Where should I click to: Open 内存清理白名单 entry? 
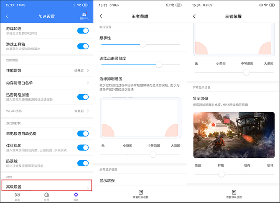point(47,83)
